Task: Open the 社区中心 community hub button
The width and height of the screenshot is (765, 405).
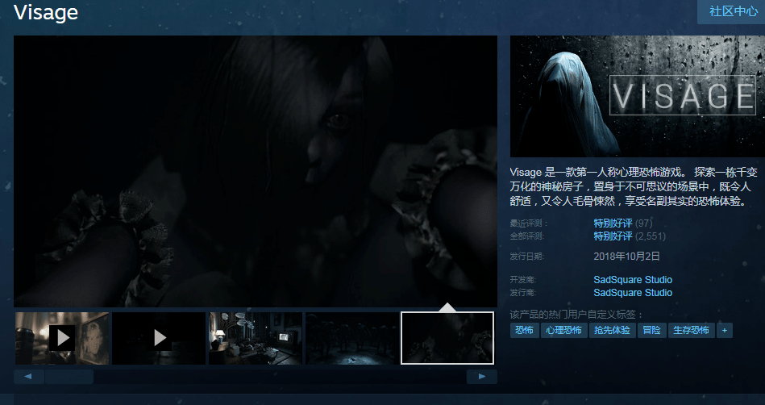Action: 731,12
